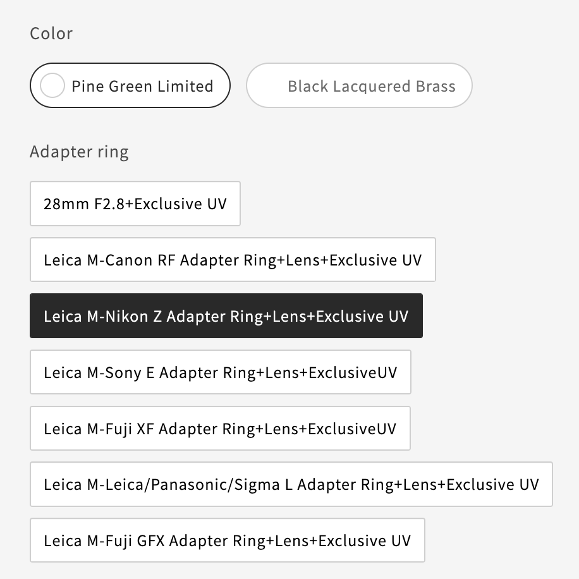Click the 'Black Lacquered Brass' label text
The height and width of the screenshot is (579, 579).
(372, 87)
